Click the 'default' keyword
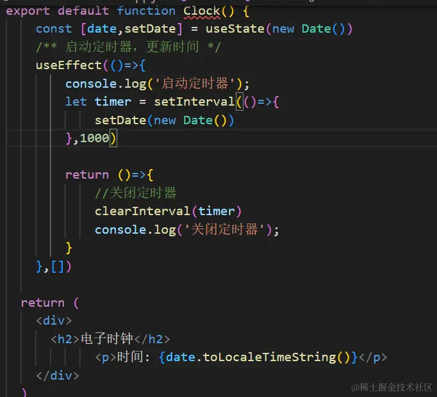 point(83,11)
